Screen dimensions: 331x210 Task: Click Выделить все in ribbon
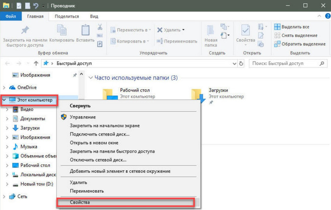click(292, 27)
